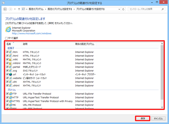Select the .mhtml row text

(16, 63)
